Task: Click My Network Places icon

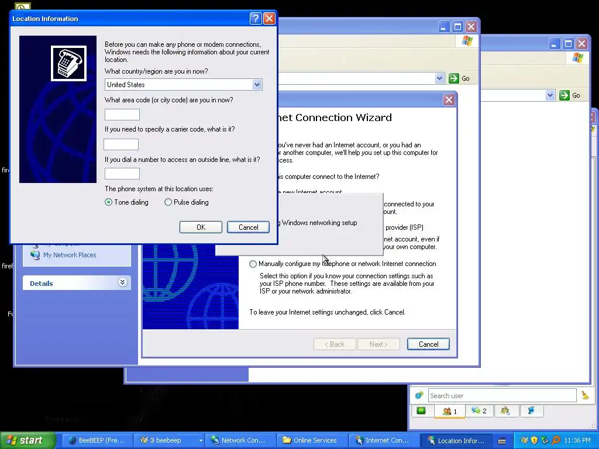Action: (x=35, y=255)
